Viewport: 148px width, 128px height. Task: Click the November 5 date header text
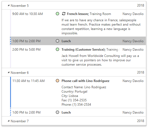click(x=20, y=6)
